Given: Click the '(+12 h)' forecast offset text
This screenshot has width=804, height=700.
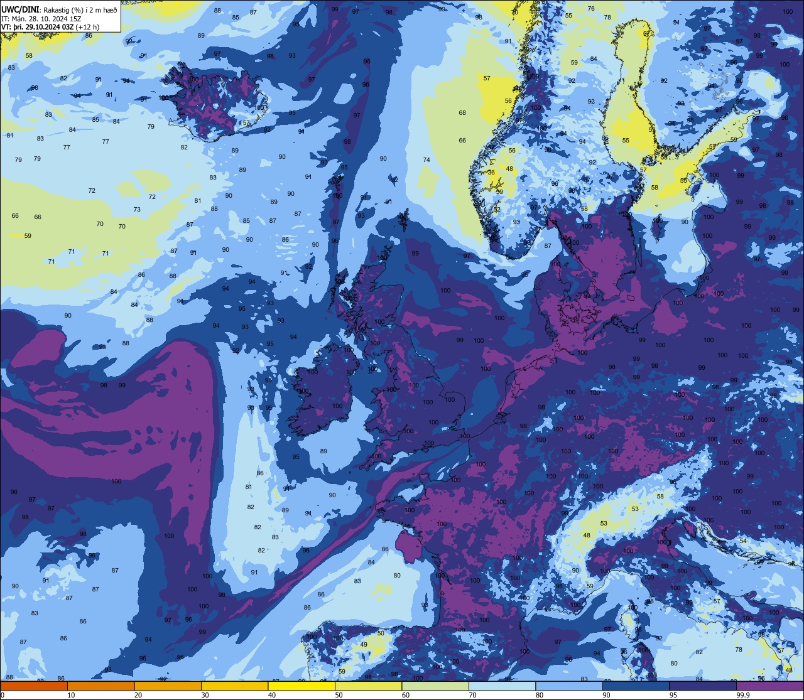Looking at the screenshot, I should [87, 27].
